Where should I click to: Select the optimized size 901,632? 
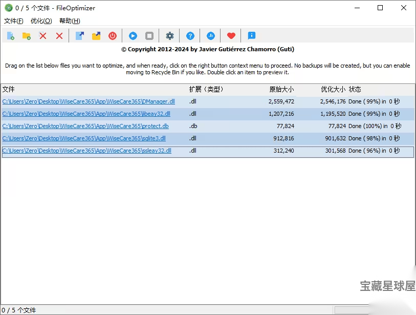tap(335, 138)
